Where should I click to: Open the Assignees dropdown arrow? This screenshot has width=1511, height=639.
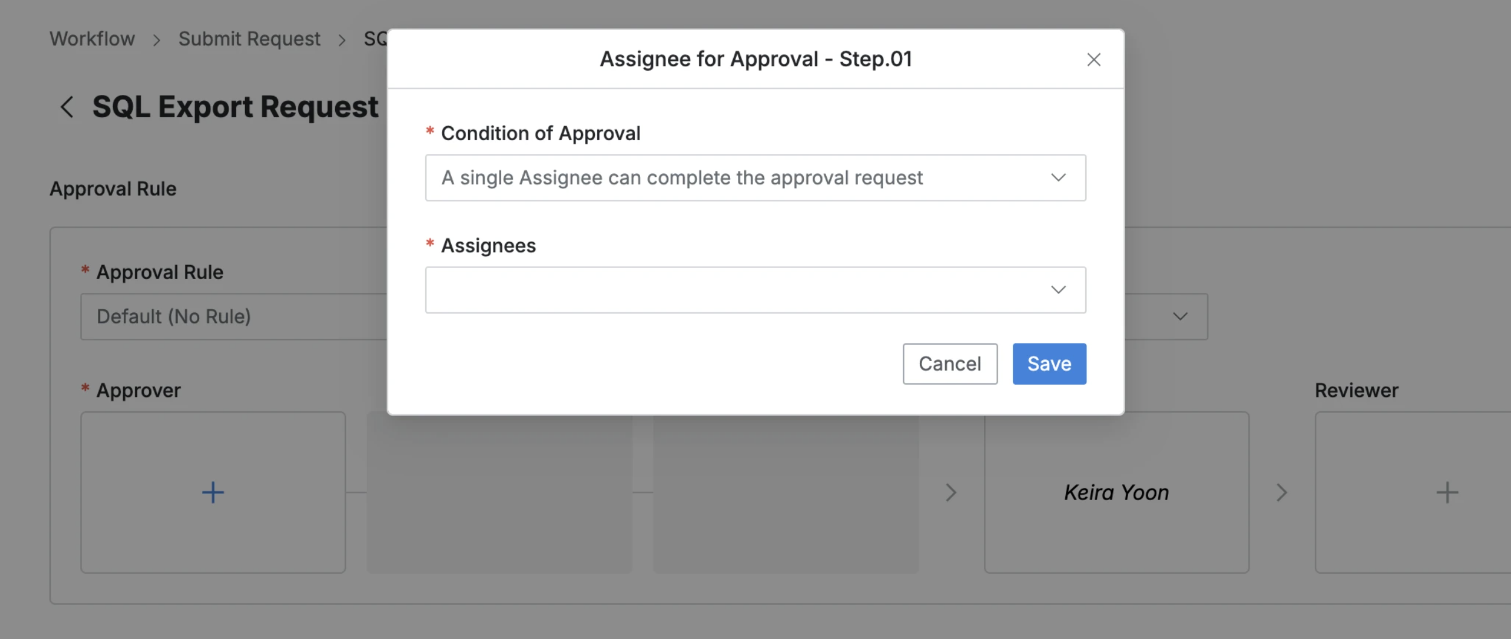click(1058, 290)
